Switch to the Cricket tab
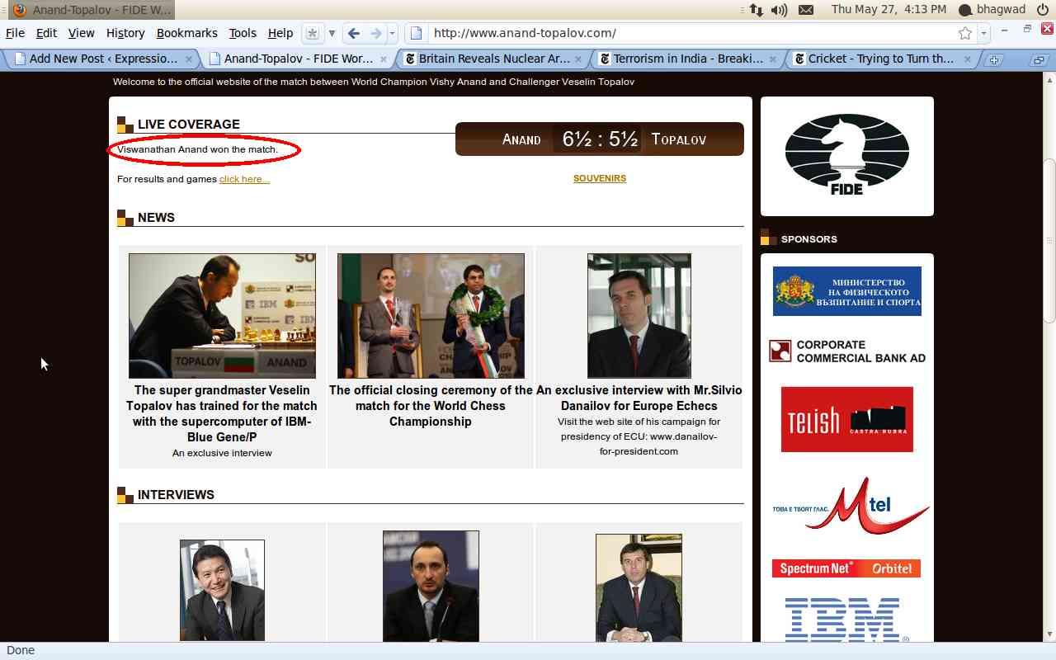This screenshot has height=660, width=1056. click(883, 59)
